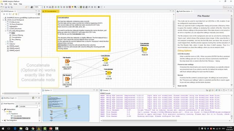234x131 pixels.
Task: Select the KNIME_project2 workflow
Action: point(15,48)
